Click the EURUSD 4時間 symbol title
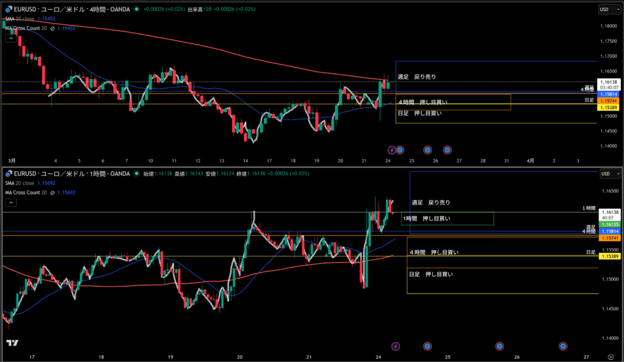Screen dimensions: 624x362 click(x=70, y=10)
